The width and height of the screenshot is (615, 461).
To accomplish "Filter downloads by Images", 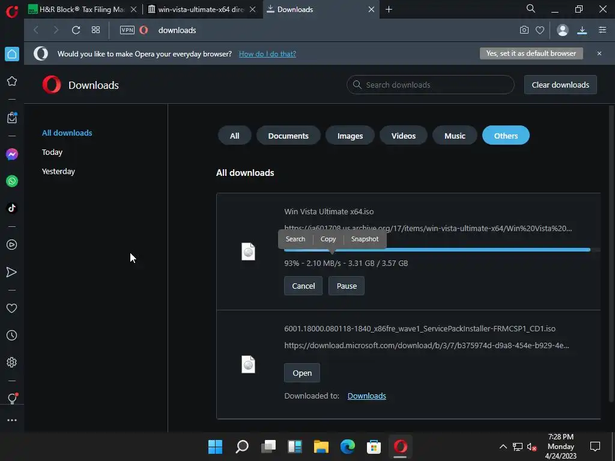I will coord(350,136).
